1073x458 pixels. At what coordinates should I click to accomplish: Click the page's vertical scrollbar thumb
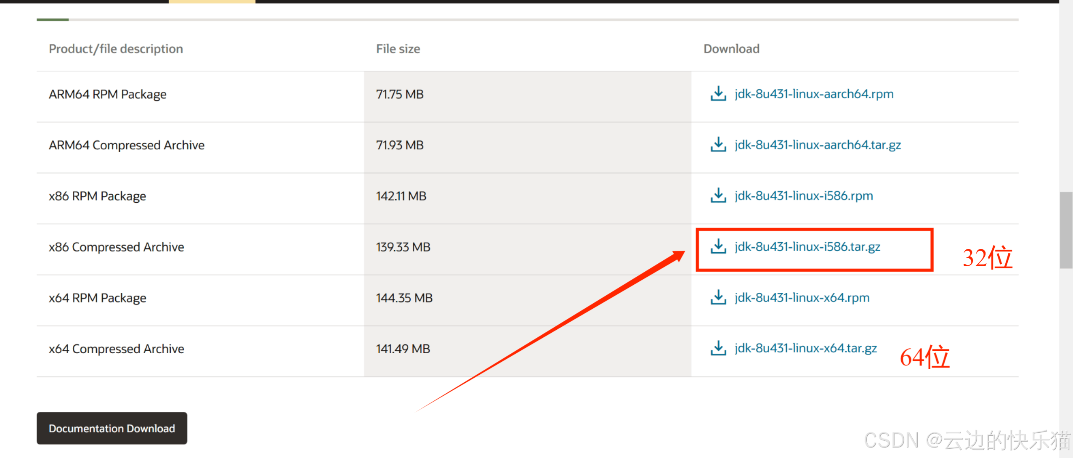pyautogui.click(x=1066, y=230)
